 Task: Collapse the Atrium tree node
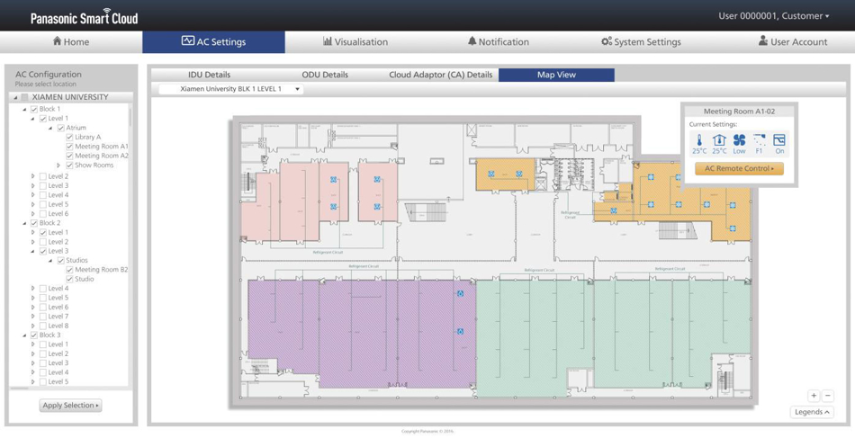click(x=50, y=128)
